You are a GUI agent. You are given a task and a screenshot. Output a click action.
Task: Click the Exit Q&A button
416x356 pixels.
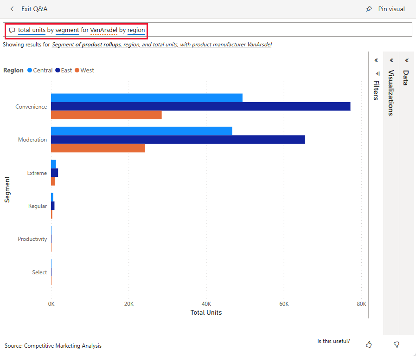(x=34, y=9)
